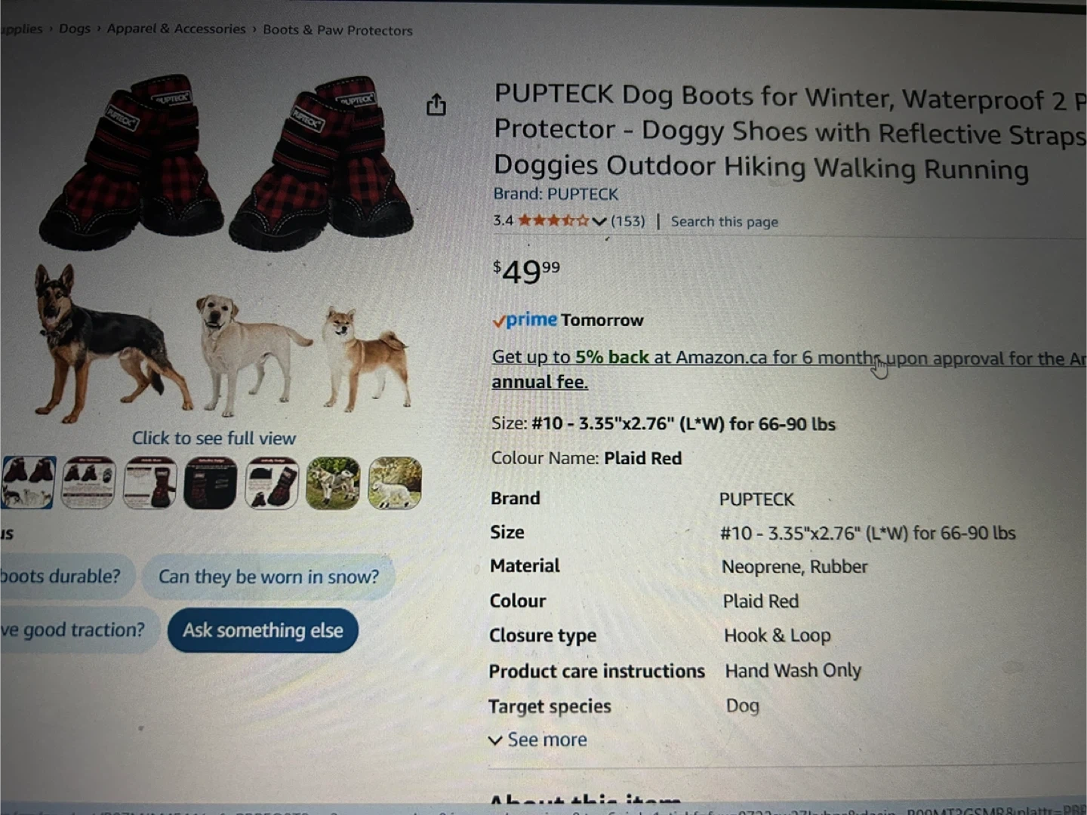Select sixth thumbnail of husky outdoors
1087x815 pixels.
pos(333,483)
